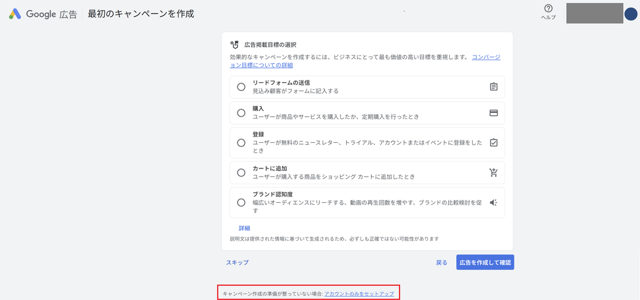Click the clipboard icon for リードフォームの送信
The height and width of the screenshot is (300, 640).
pyautogui.click(x=494, y=87)
